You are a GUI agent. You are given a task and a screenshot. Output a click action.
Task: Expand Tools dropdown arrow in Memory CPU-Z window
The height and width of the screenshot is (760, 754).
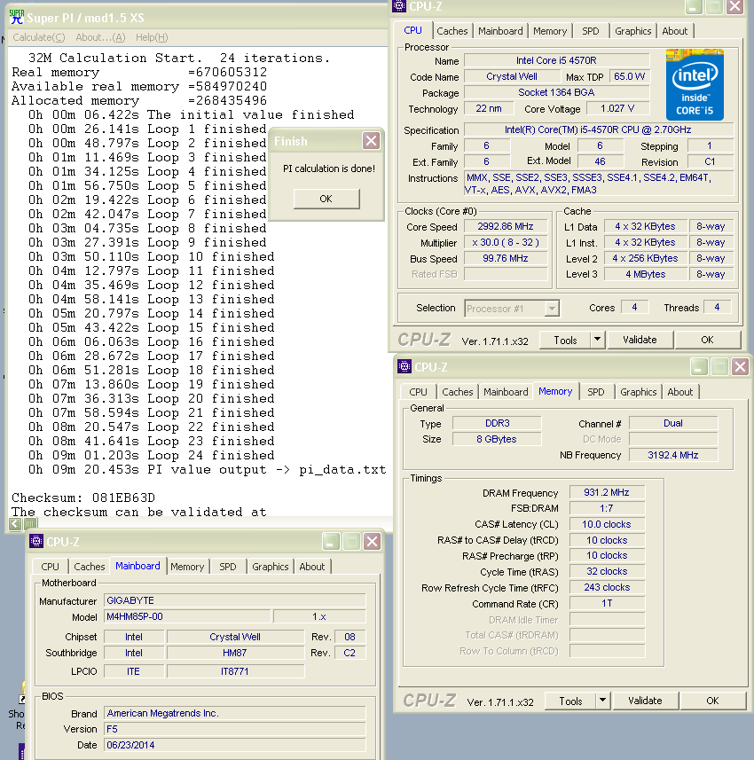pos(602,701)
